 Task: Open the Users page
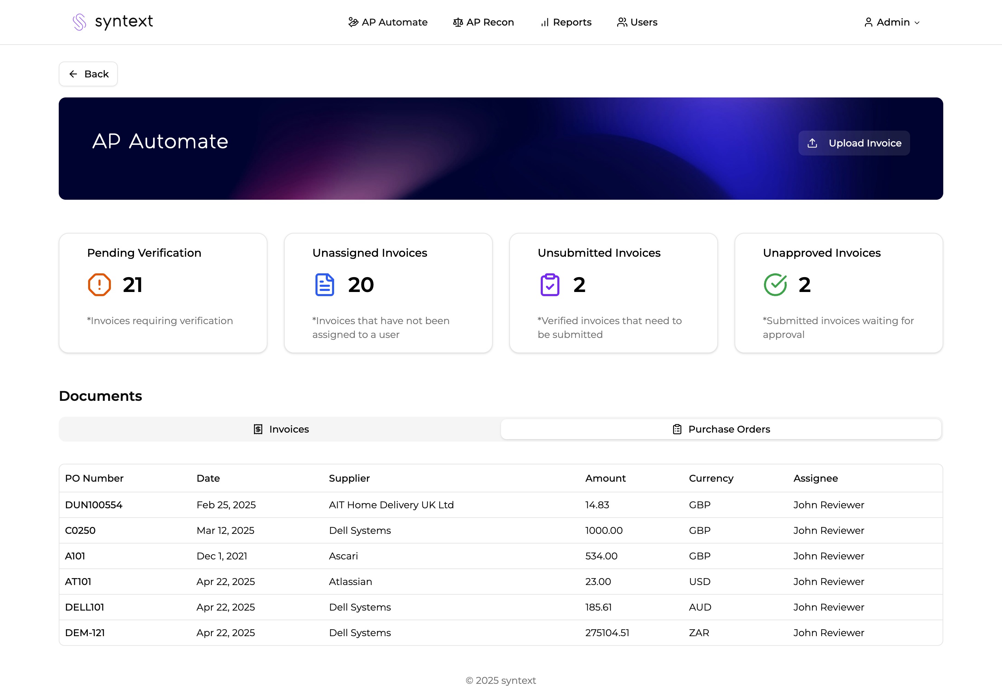coord(637,22)
